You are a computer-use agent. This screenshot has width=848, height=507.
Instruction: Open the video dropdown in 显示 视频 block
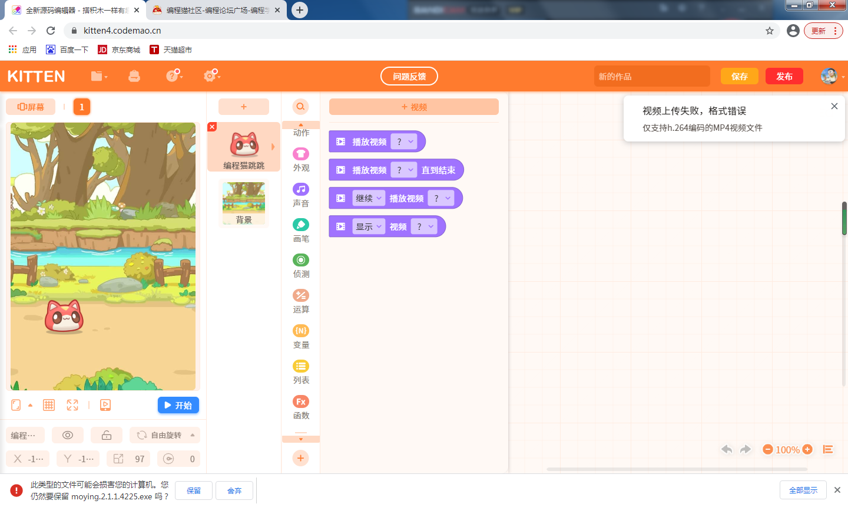coord(424,226)
